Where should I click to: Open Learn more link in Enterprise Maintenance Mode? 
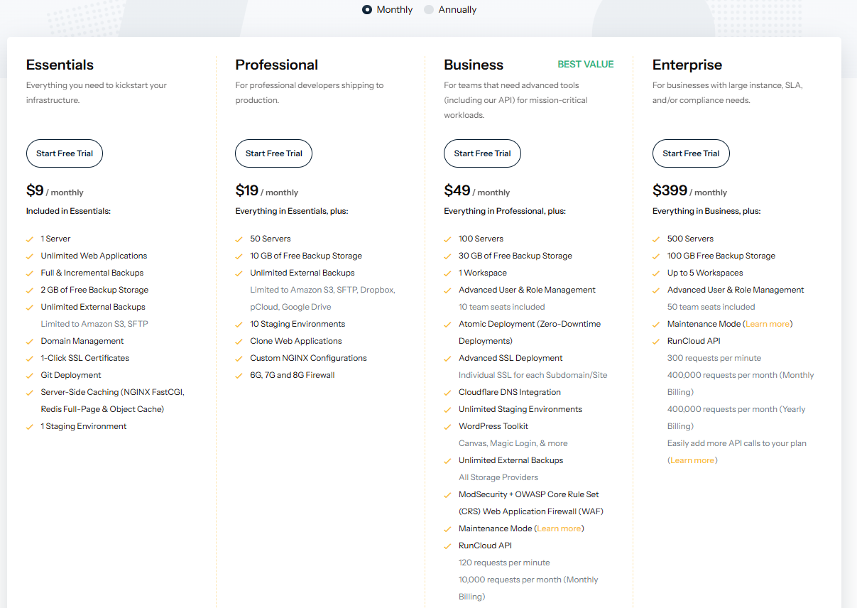768,324
